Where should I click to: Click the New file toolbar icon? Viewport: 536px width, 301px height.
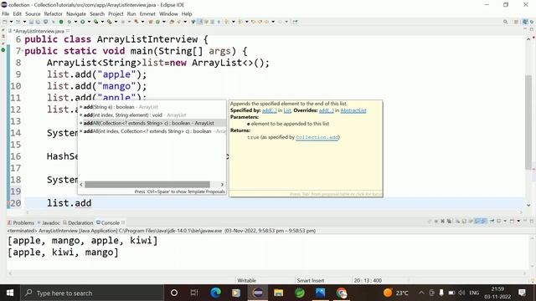(x=5, y=22)
